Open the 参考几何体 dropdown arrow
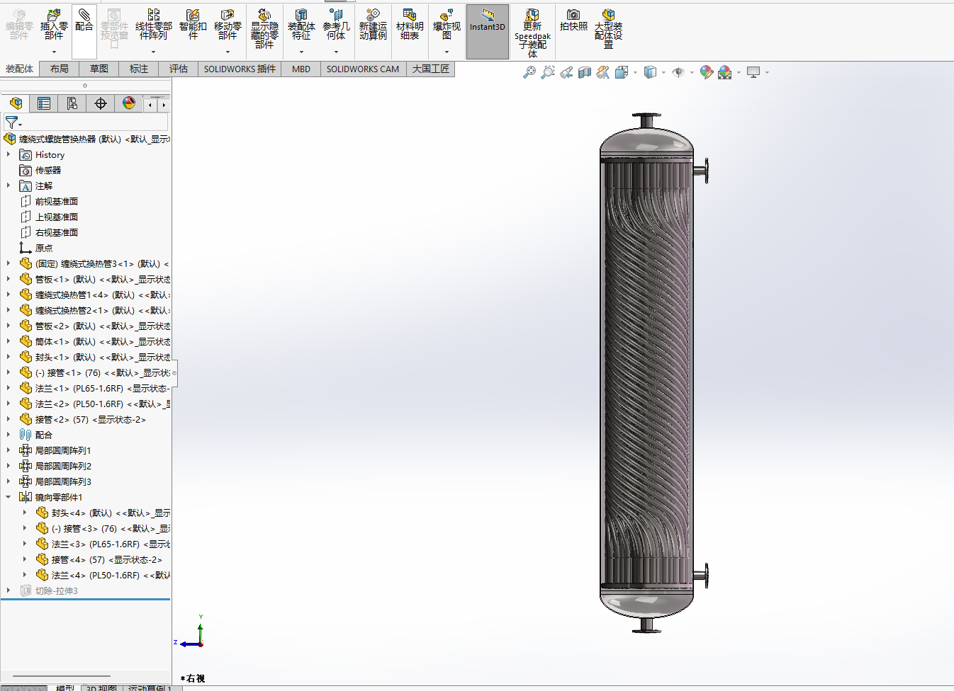The image size is (954, 691). 336,52
